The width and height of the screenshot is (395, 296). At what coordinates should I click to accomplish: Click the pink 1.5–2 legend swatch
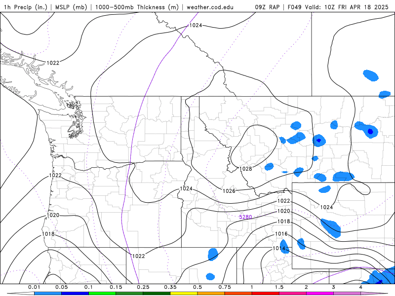pos(293,294)
